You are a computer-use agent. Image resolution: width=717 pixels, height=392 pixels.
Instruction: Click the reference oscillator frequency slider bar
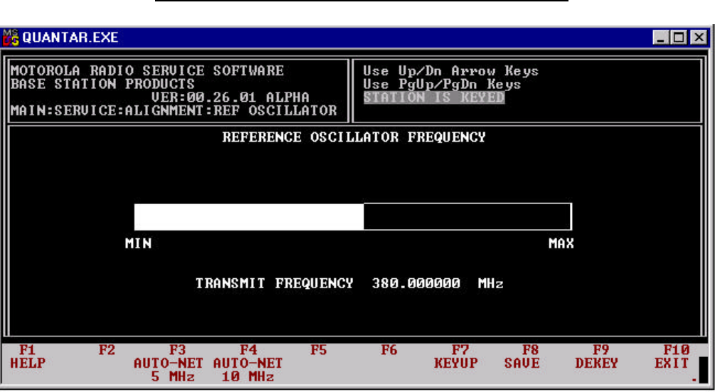353,216
